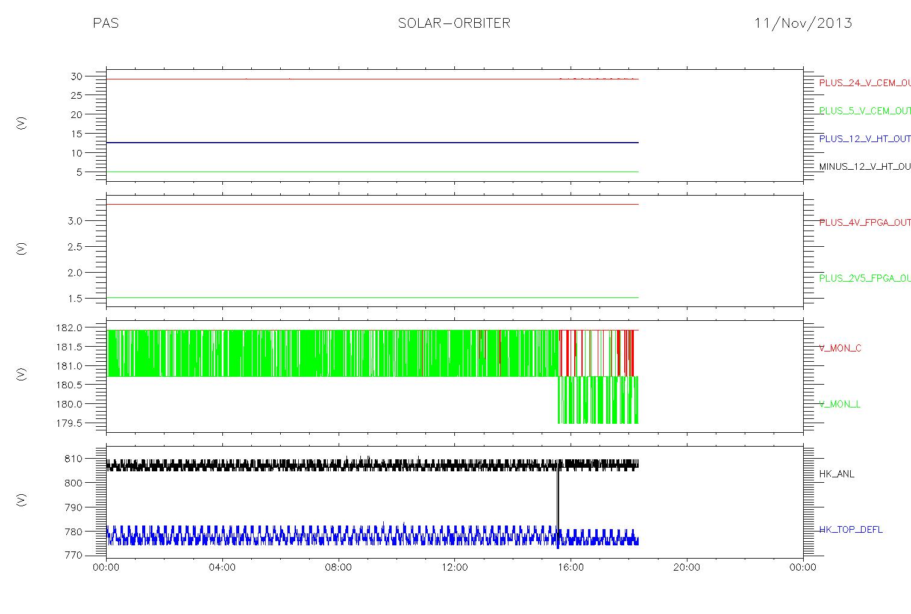Viewport: 911px width, 614px height.
Task: Click the 810 tick on HK plot
Action: [x=74, y=459]
